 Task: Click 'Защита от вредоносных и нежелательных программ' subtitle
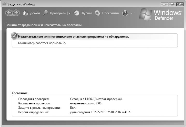44,25
